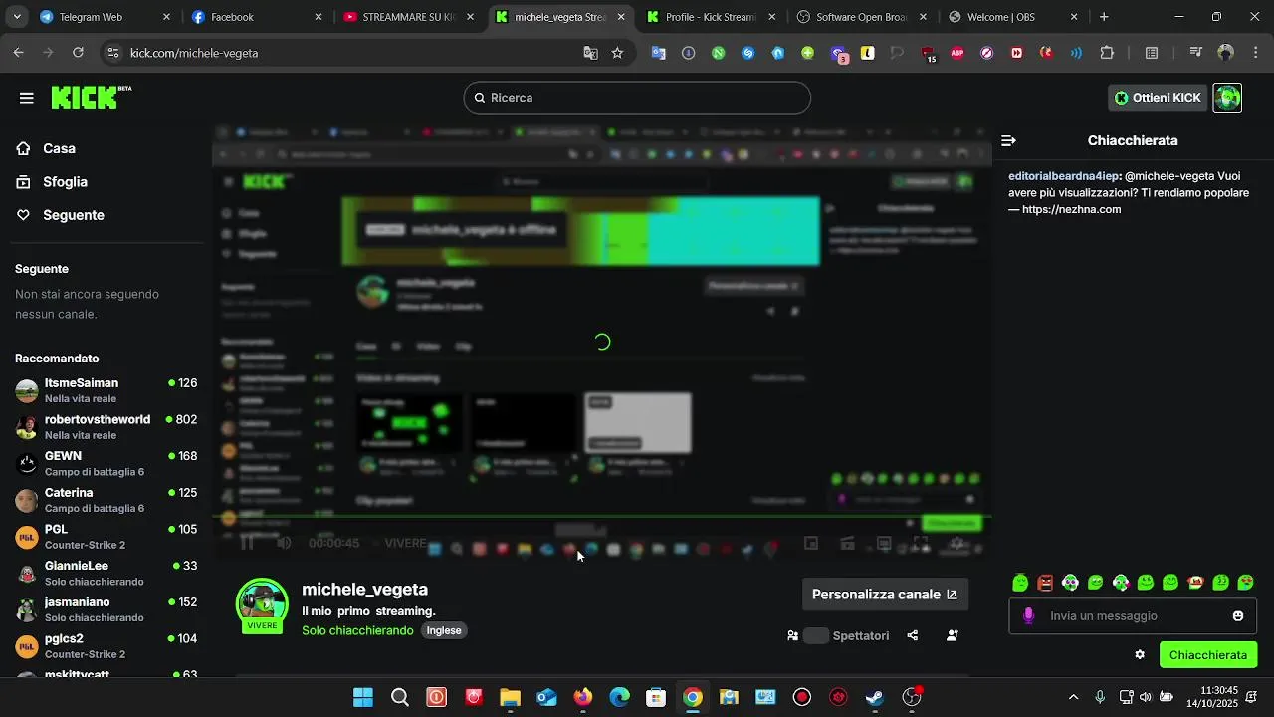Insert the first green Kick emote

point(1020,583)
